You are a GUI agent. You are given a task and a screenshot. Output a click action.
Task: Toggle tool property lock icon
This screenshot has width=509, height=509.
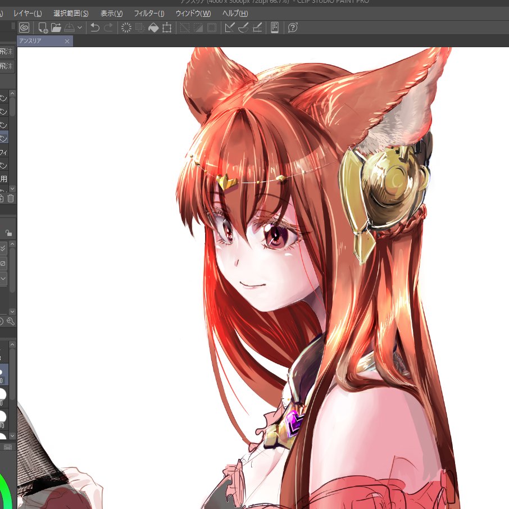point(9,233)
